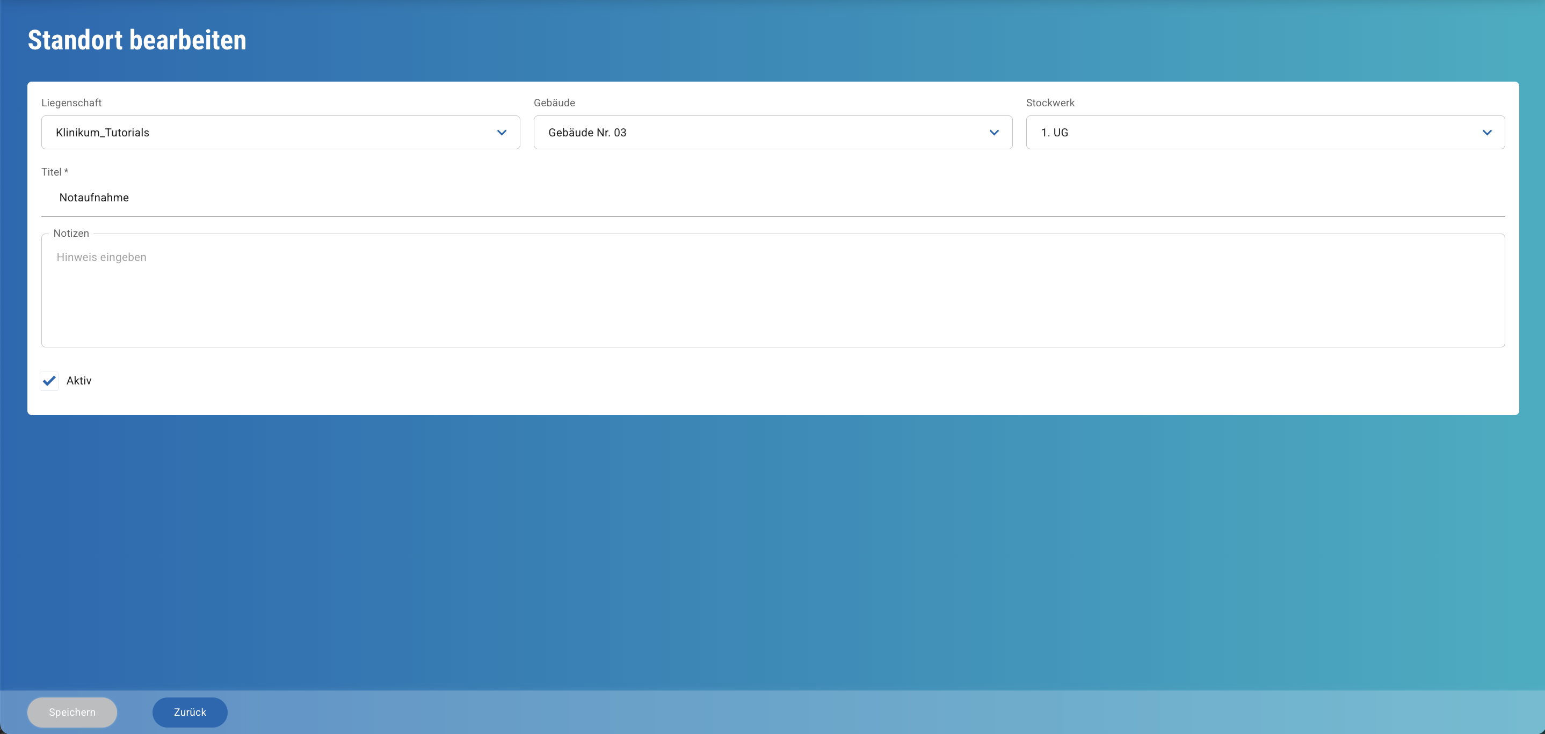Click the underline below the Titel field
This screenshot has height=734, width=1545.
pyautogui.click(x=772, y=216)
